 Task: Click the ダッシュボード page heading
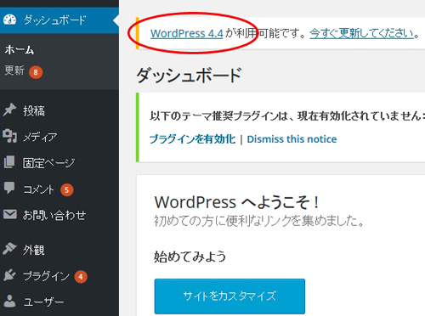189,76
